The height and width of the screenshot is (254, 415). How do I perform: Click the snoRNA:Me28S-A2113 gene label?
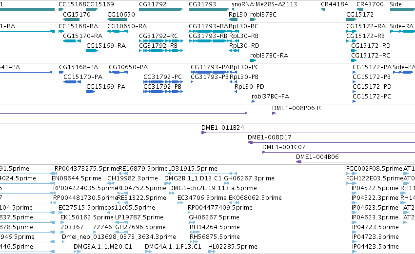click(264, 4)
